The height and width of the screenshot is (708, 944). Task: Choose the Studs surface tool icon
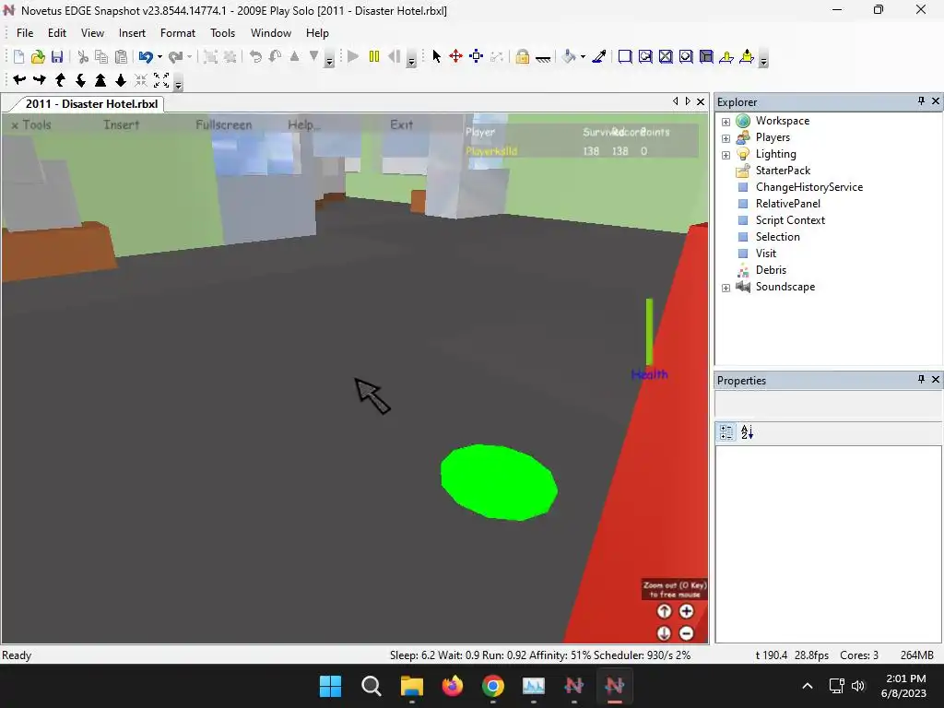[x=686, y=56]
